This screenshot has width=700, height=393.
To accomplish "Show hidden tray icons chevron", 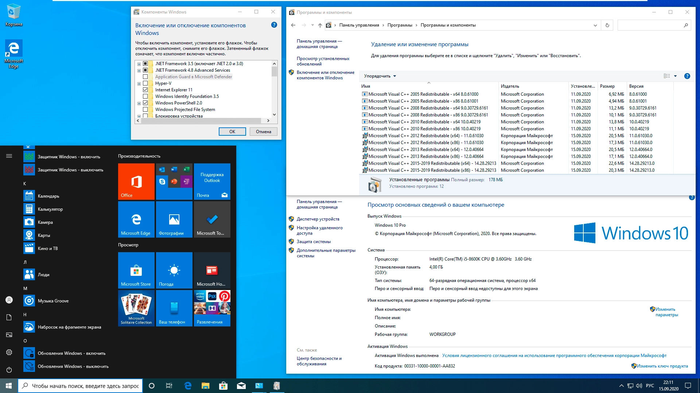I will click(x=621, y=386).
